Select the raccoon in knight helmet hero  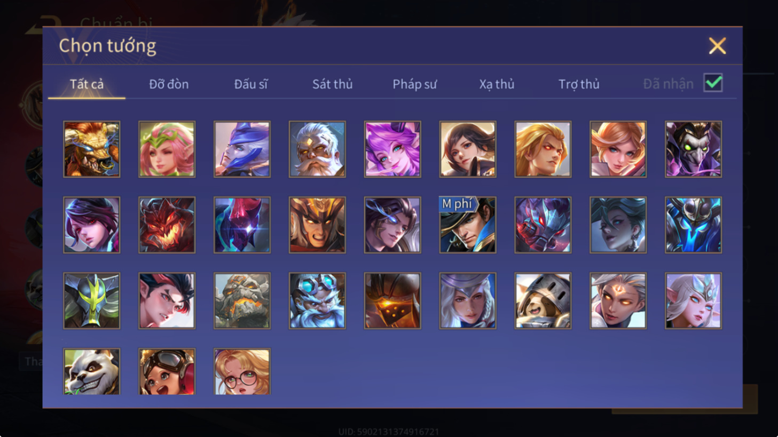click(543, 300)
